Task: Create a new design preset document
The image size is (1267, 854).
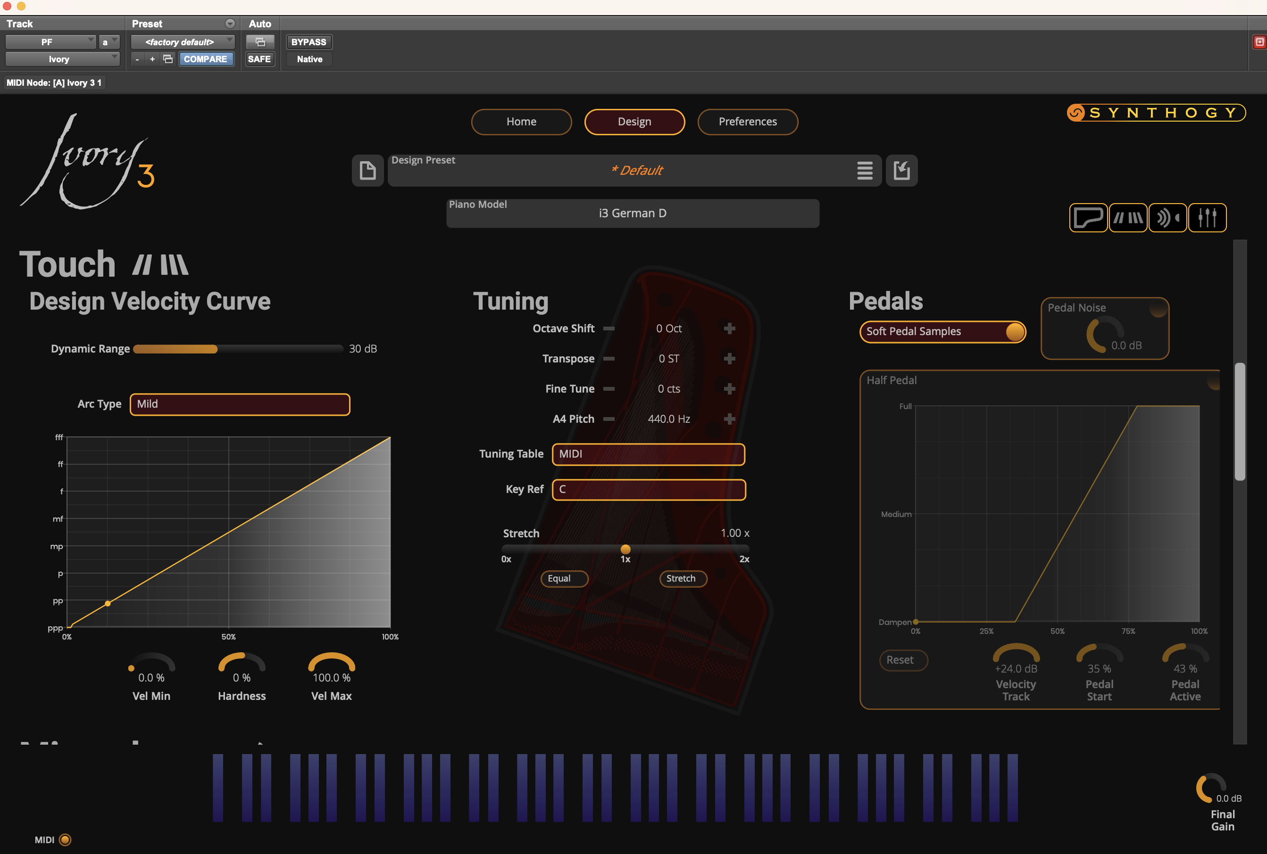Action: click(368, 171)
